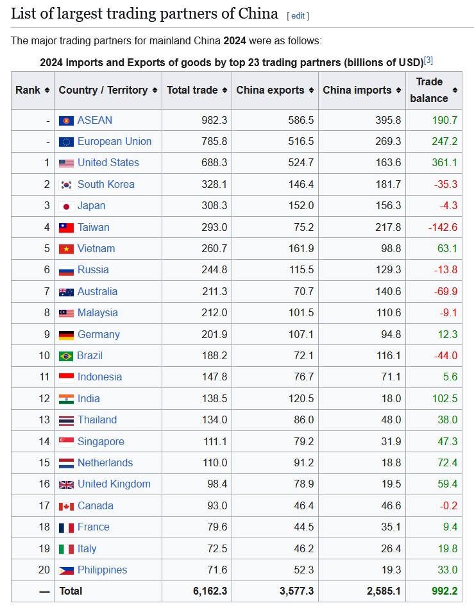
Task: Follow the Malaysia country link
Action: tap(97, 313)
